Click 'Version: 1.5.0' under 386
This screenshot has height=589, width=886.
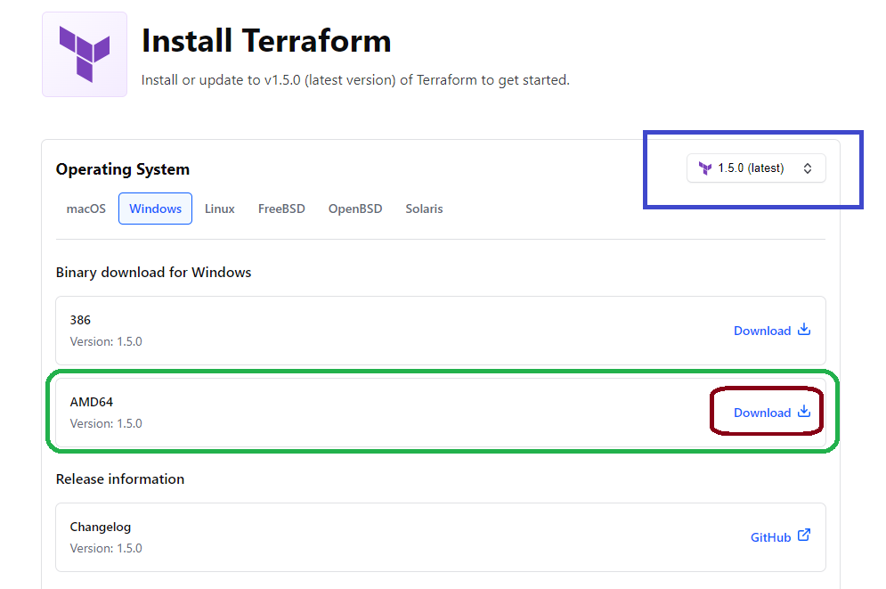pos(106,341)
